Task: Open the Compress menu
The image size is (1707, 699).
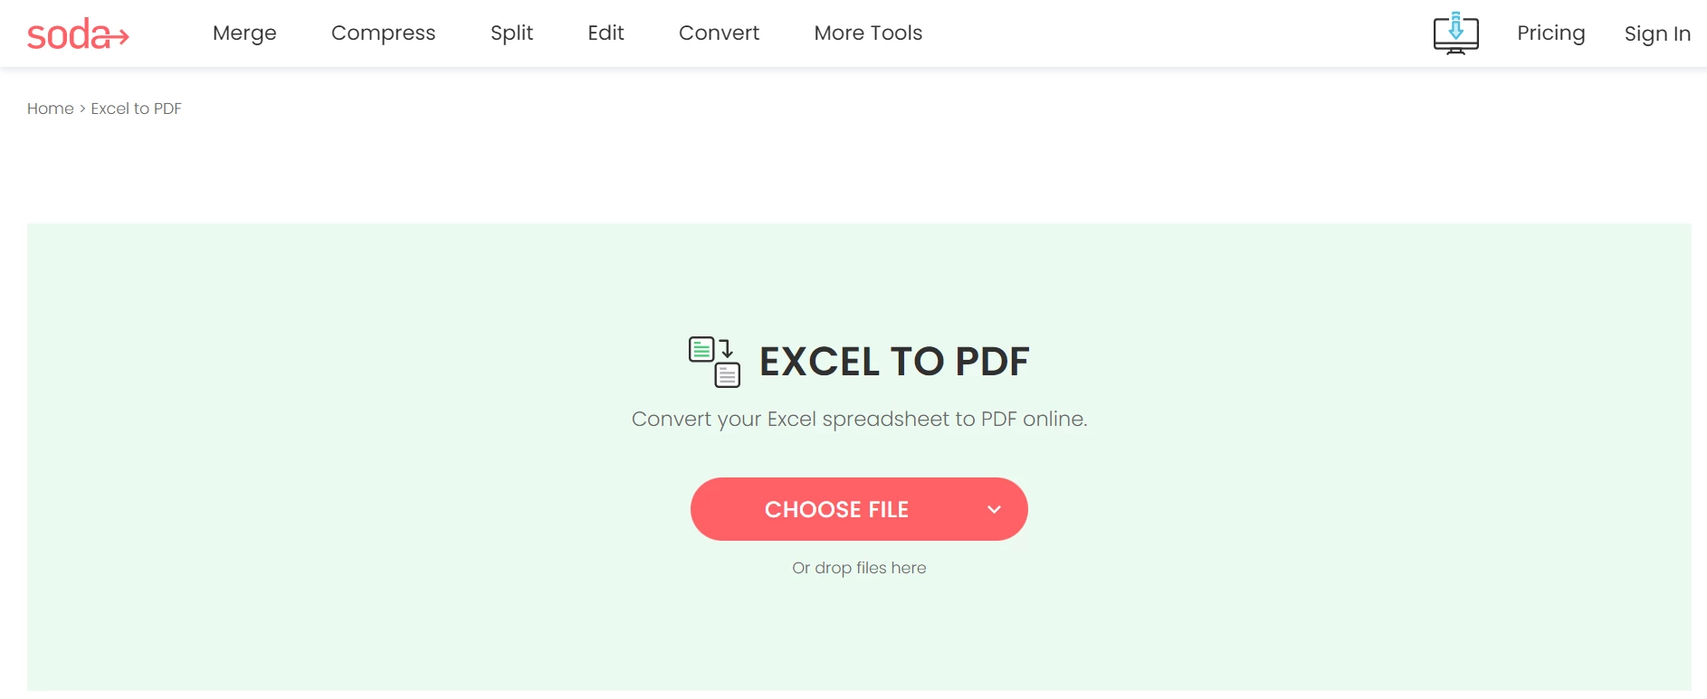Action: (383, 33)
